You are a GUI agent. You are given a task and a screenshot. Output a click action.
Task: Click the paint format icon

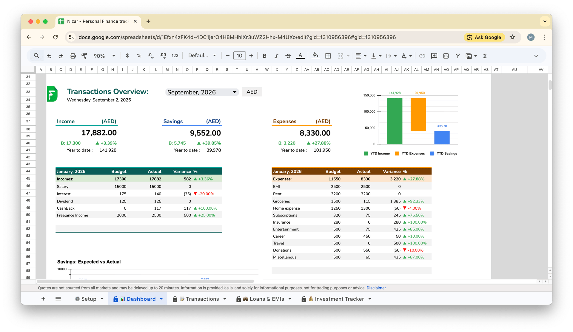(x=84, y=56)
